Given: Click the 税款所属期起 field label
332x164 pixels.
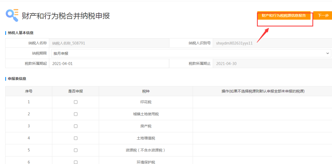Looking at the screenshot, I should [36, 63].
